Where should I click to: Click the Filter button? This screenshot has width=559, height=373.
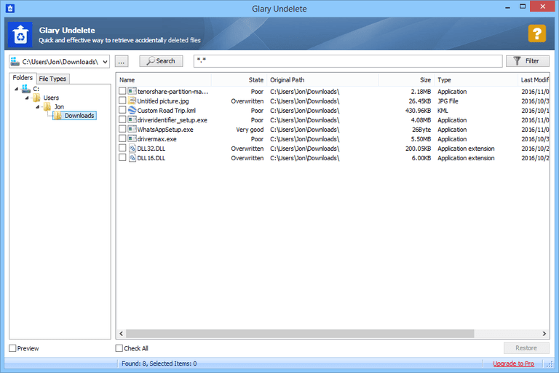(527, 61)
